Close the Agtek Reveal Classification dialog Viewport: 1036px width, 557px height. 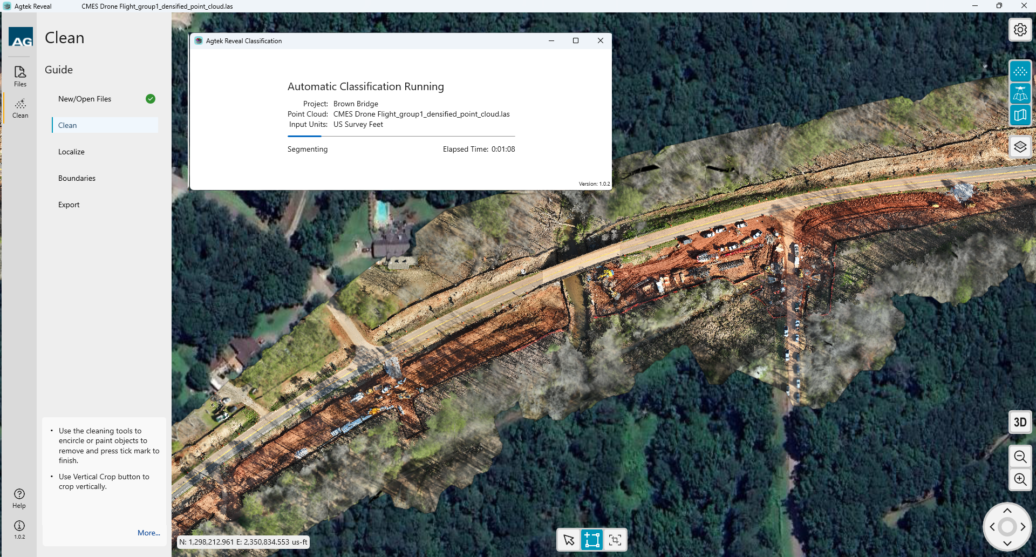[600, 40]
